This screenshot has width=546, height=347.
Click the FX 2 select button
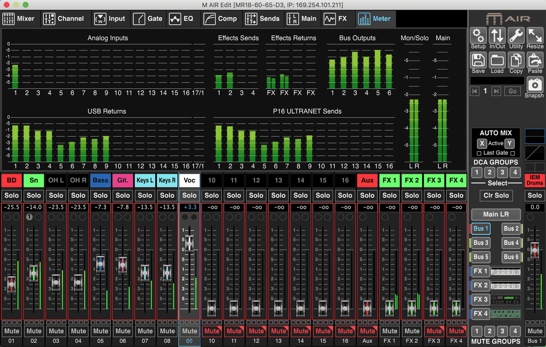(x=480, y=286)
